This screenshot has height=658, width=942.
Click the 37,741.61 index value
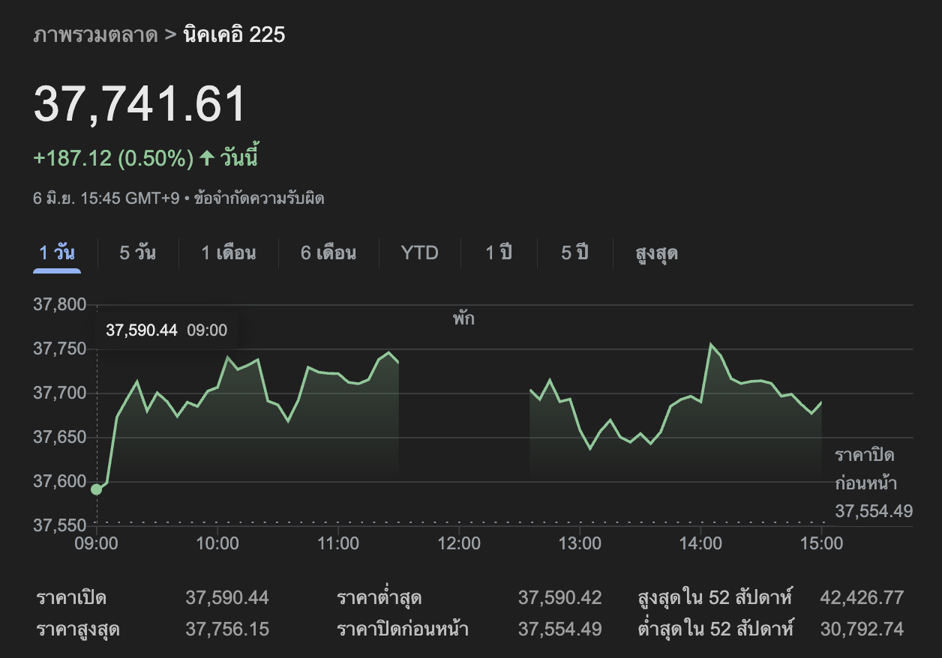point(140,104)
